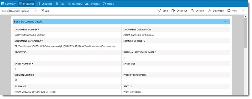Click the vertical scrollbar thumb
252x99 pixels.
click(x=246, y=33)
